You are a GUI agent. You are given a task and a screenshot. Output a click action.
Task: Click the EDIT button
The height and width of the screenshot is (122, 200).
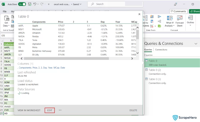click(50, 110)
